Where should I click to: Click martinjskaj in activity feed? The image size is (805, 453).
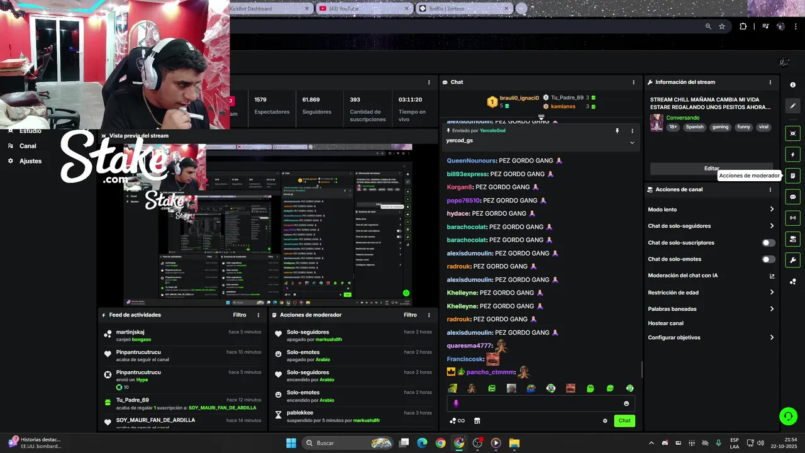pos(130,332)
